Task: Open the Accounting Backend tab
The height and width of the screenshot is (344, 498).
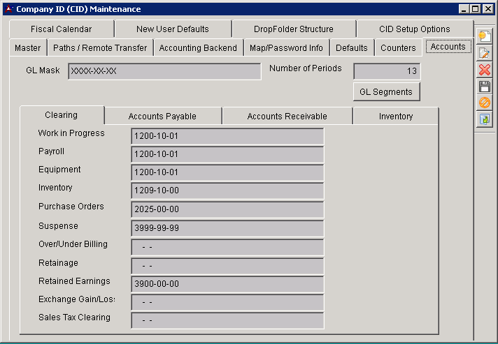Action: point(199,48)
